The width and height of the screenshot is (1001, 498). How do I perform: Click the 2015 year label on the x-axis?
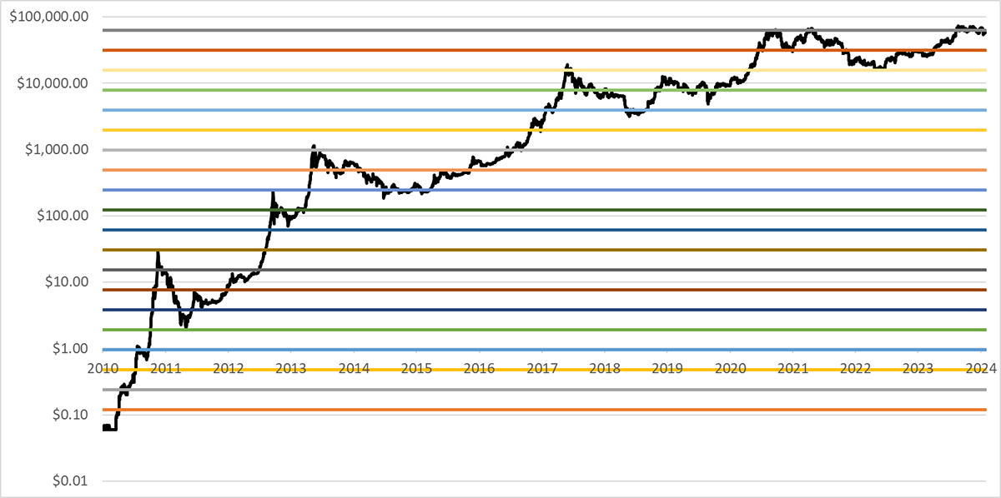(416, 367)
